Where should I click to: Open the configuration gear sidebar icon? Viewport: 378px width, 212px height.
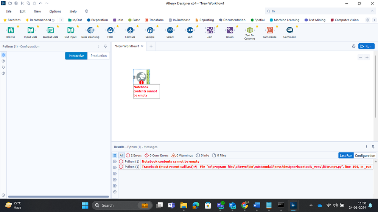point(3,55)
